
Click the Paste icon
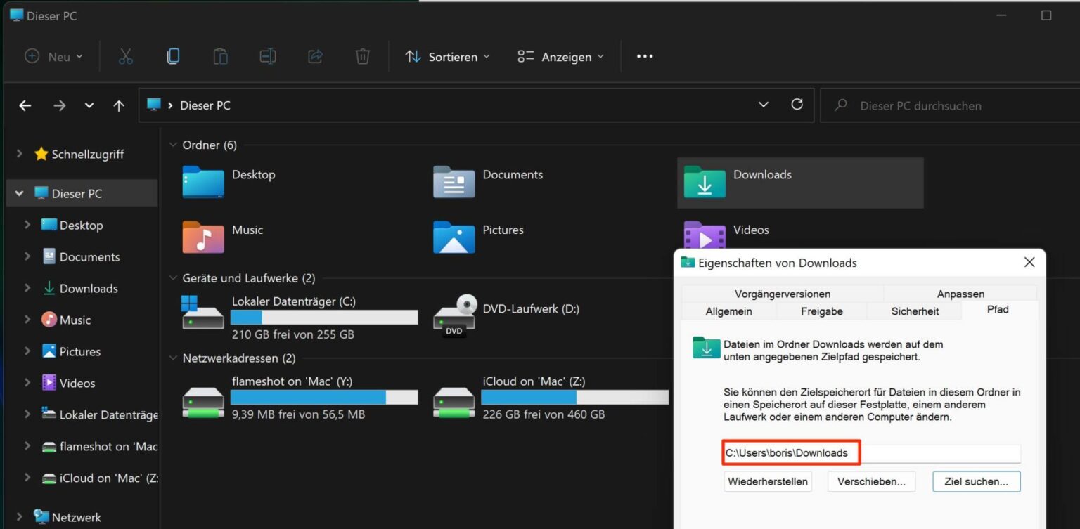pos(220,56)
